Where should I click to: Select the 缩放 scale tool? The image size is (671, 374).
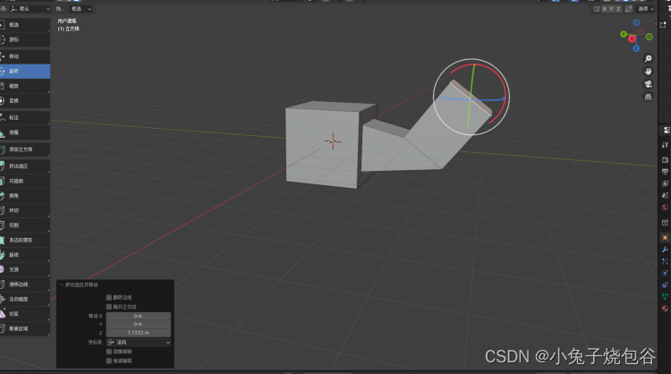pyautogui.click(x=25, y=86)
